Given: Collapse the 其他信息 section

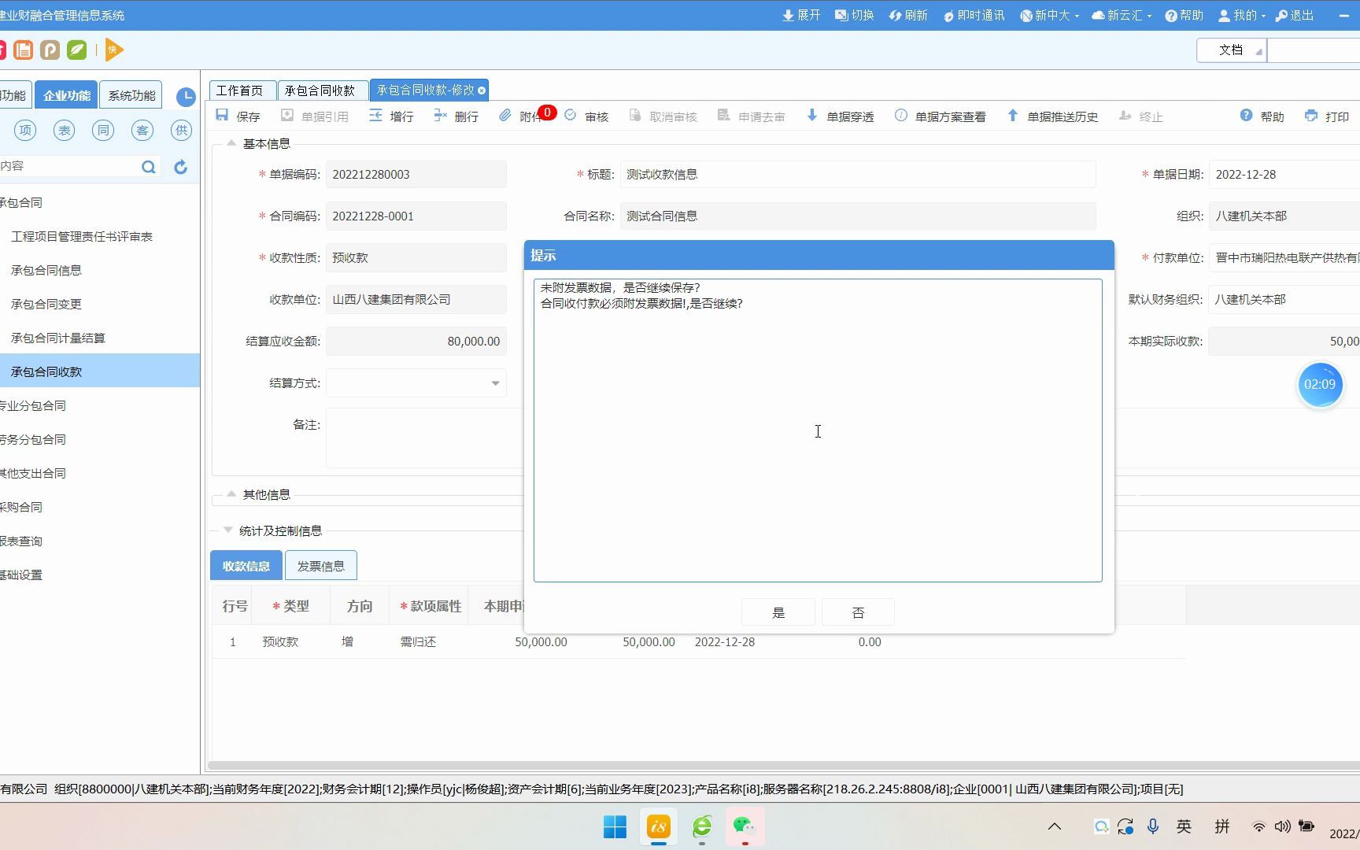Looking at the screenshot, I should [x=231, y=493].
